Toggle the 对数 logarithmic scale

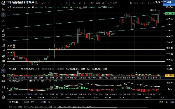(161, 102)
